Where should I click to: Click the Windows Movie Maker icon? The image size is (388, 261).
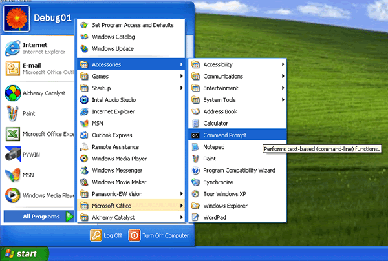pyautogui.click(x=84, y=182)
